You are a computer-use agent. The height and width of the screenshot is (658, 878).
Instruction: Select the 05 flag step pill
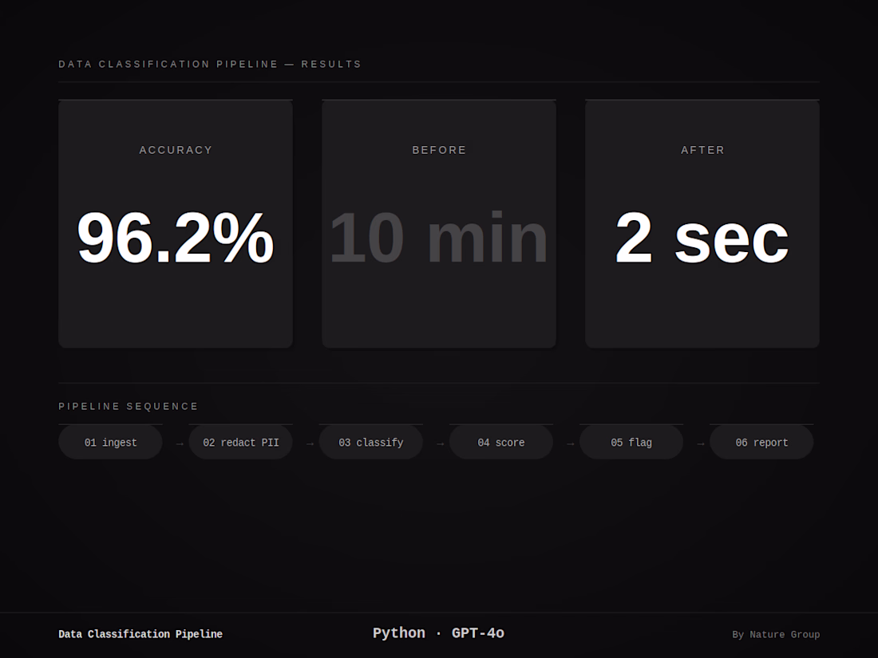631,443
